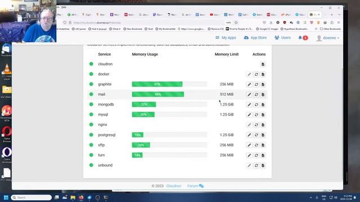Open nginx logs
360x202 pixels.
(x=263, y=125)
